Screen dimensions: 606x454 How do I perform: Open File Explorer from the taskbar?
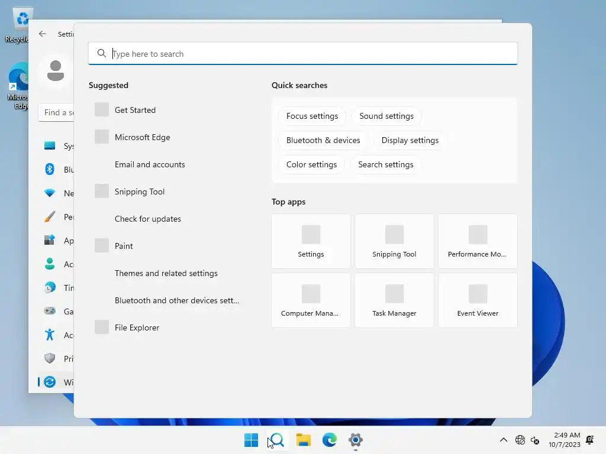coord(304,440)
